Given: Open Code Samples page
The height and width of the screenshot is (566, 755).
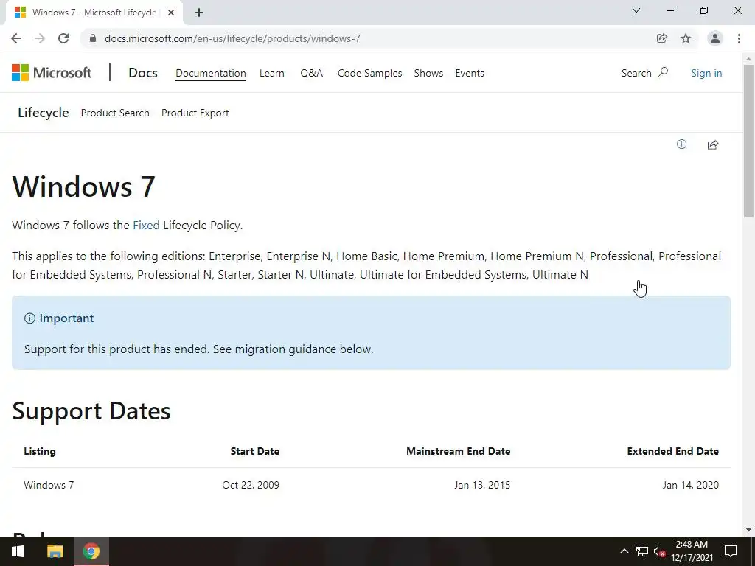Looking at the screenshot, I should (370, 73).
